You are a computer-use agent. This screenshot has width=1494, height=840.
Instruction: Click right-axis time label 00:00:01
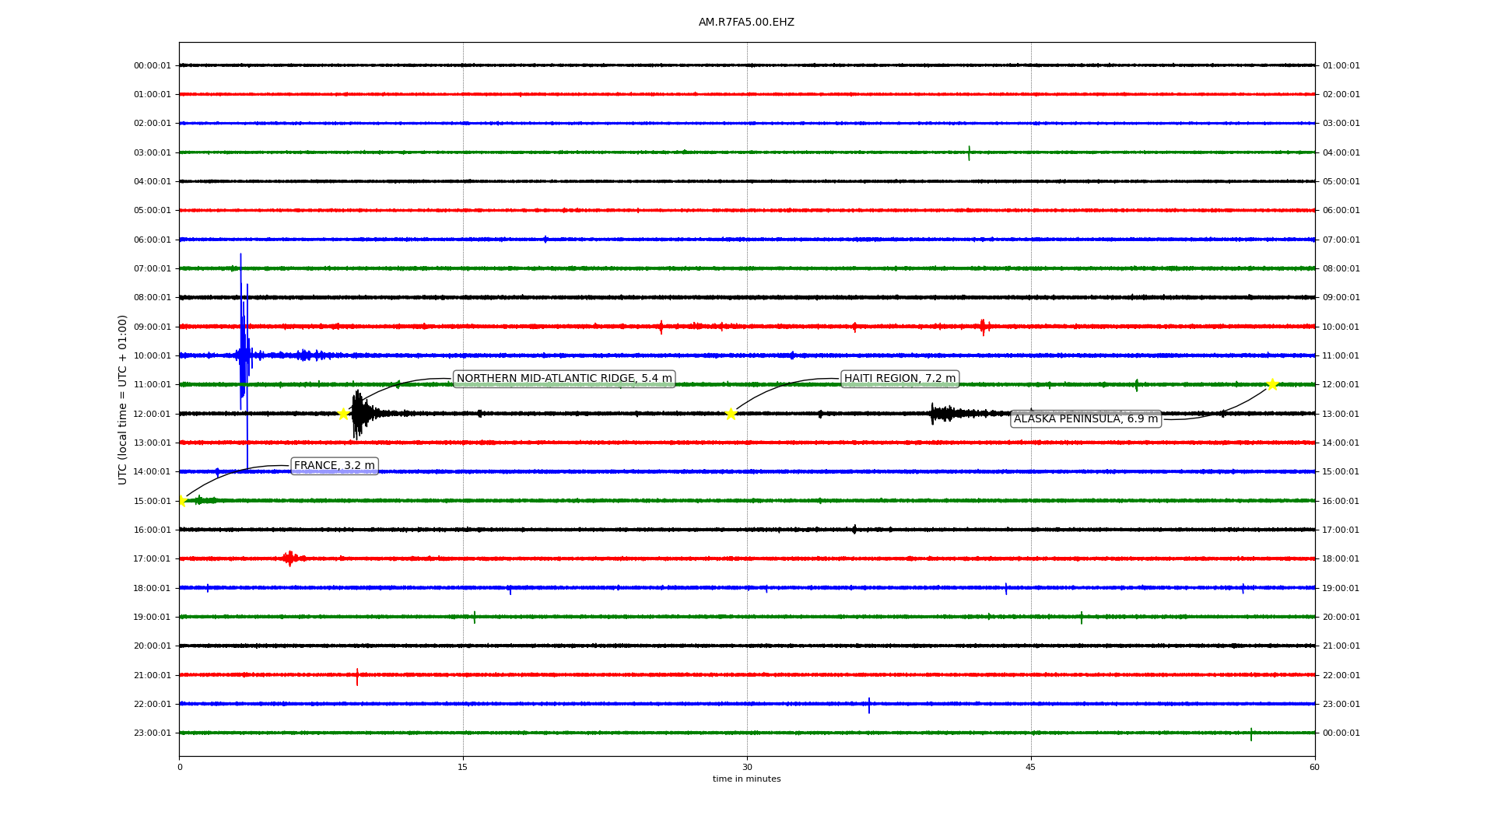[x=1341, y=733]
